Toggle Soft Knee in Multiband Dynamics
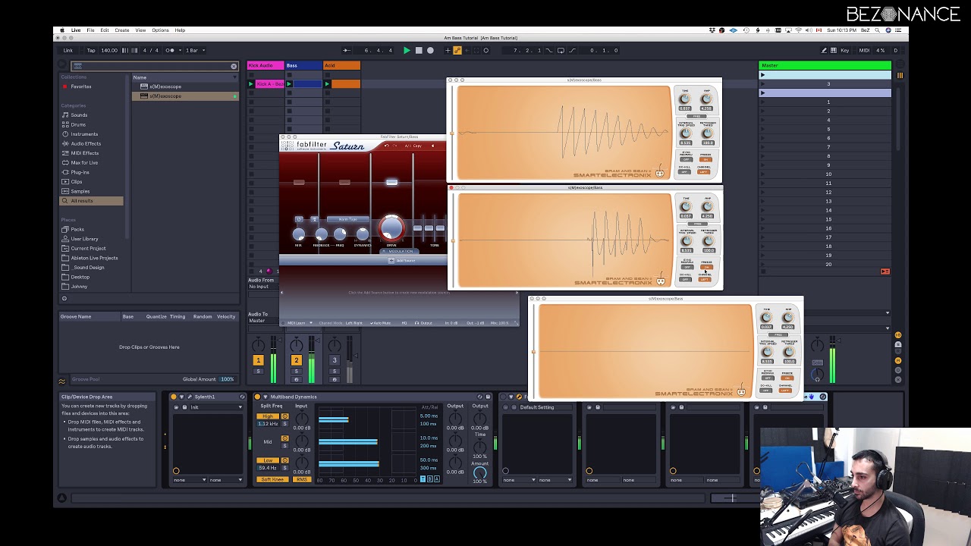The width and height of the screenshot is (971, 546). (273, 480)
